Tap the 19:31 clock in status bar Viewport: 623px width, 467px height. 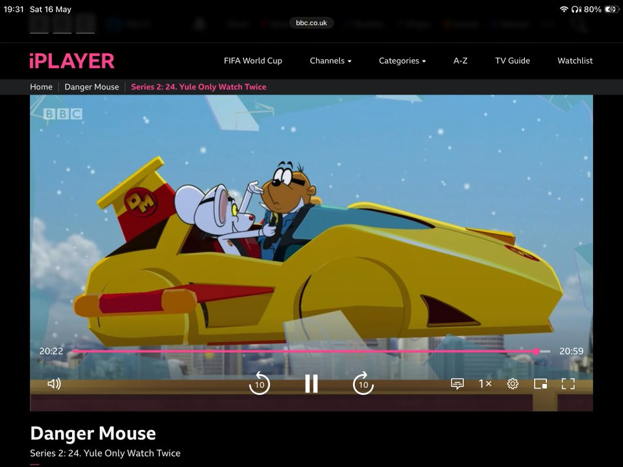[x=14, y=9]
